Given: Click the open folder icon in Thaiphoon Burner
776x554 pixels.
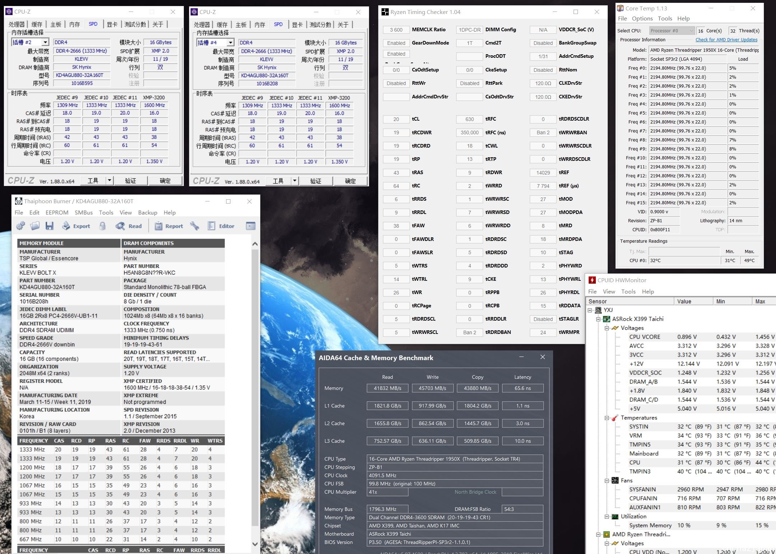Looking at the screenshot, I should coord(35,226).
